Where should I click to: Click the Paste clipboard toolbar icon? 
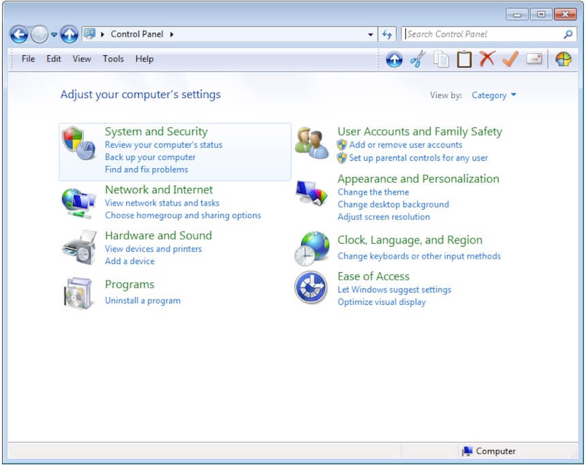pyautogui.click(x=464, y=59)
